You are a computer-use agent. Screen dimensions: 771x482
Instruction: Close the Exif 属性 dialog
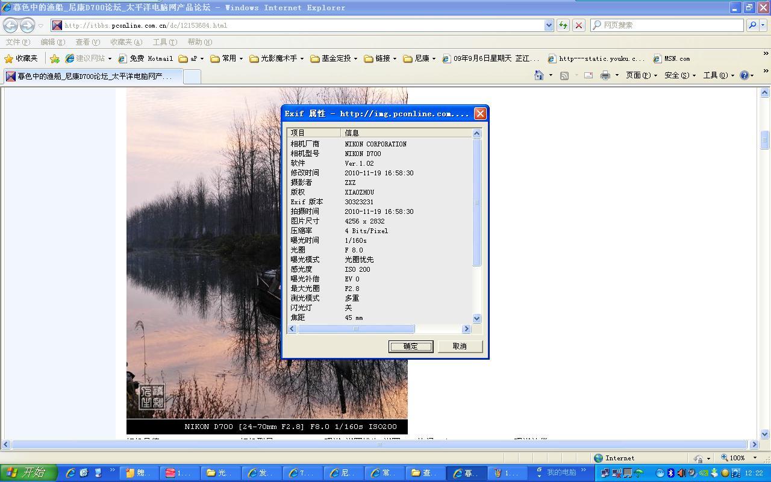pos(480,113)
